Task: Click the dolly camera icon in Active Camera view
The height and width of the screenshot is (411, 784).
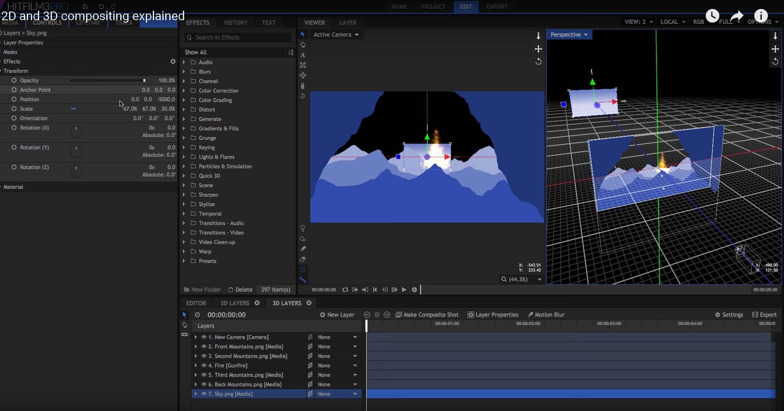Action: click(538, 36)
